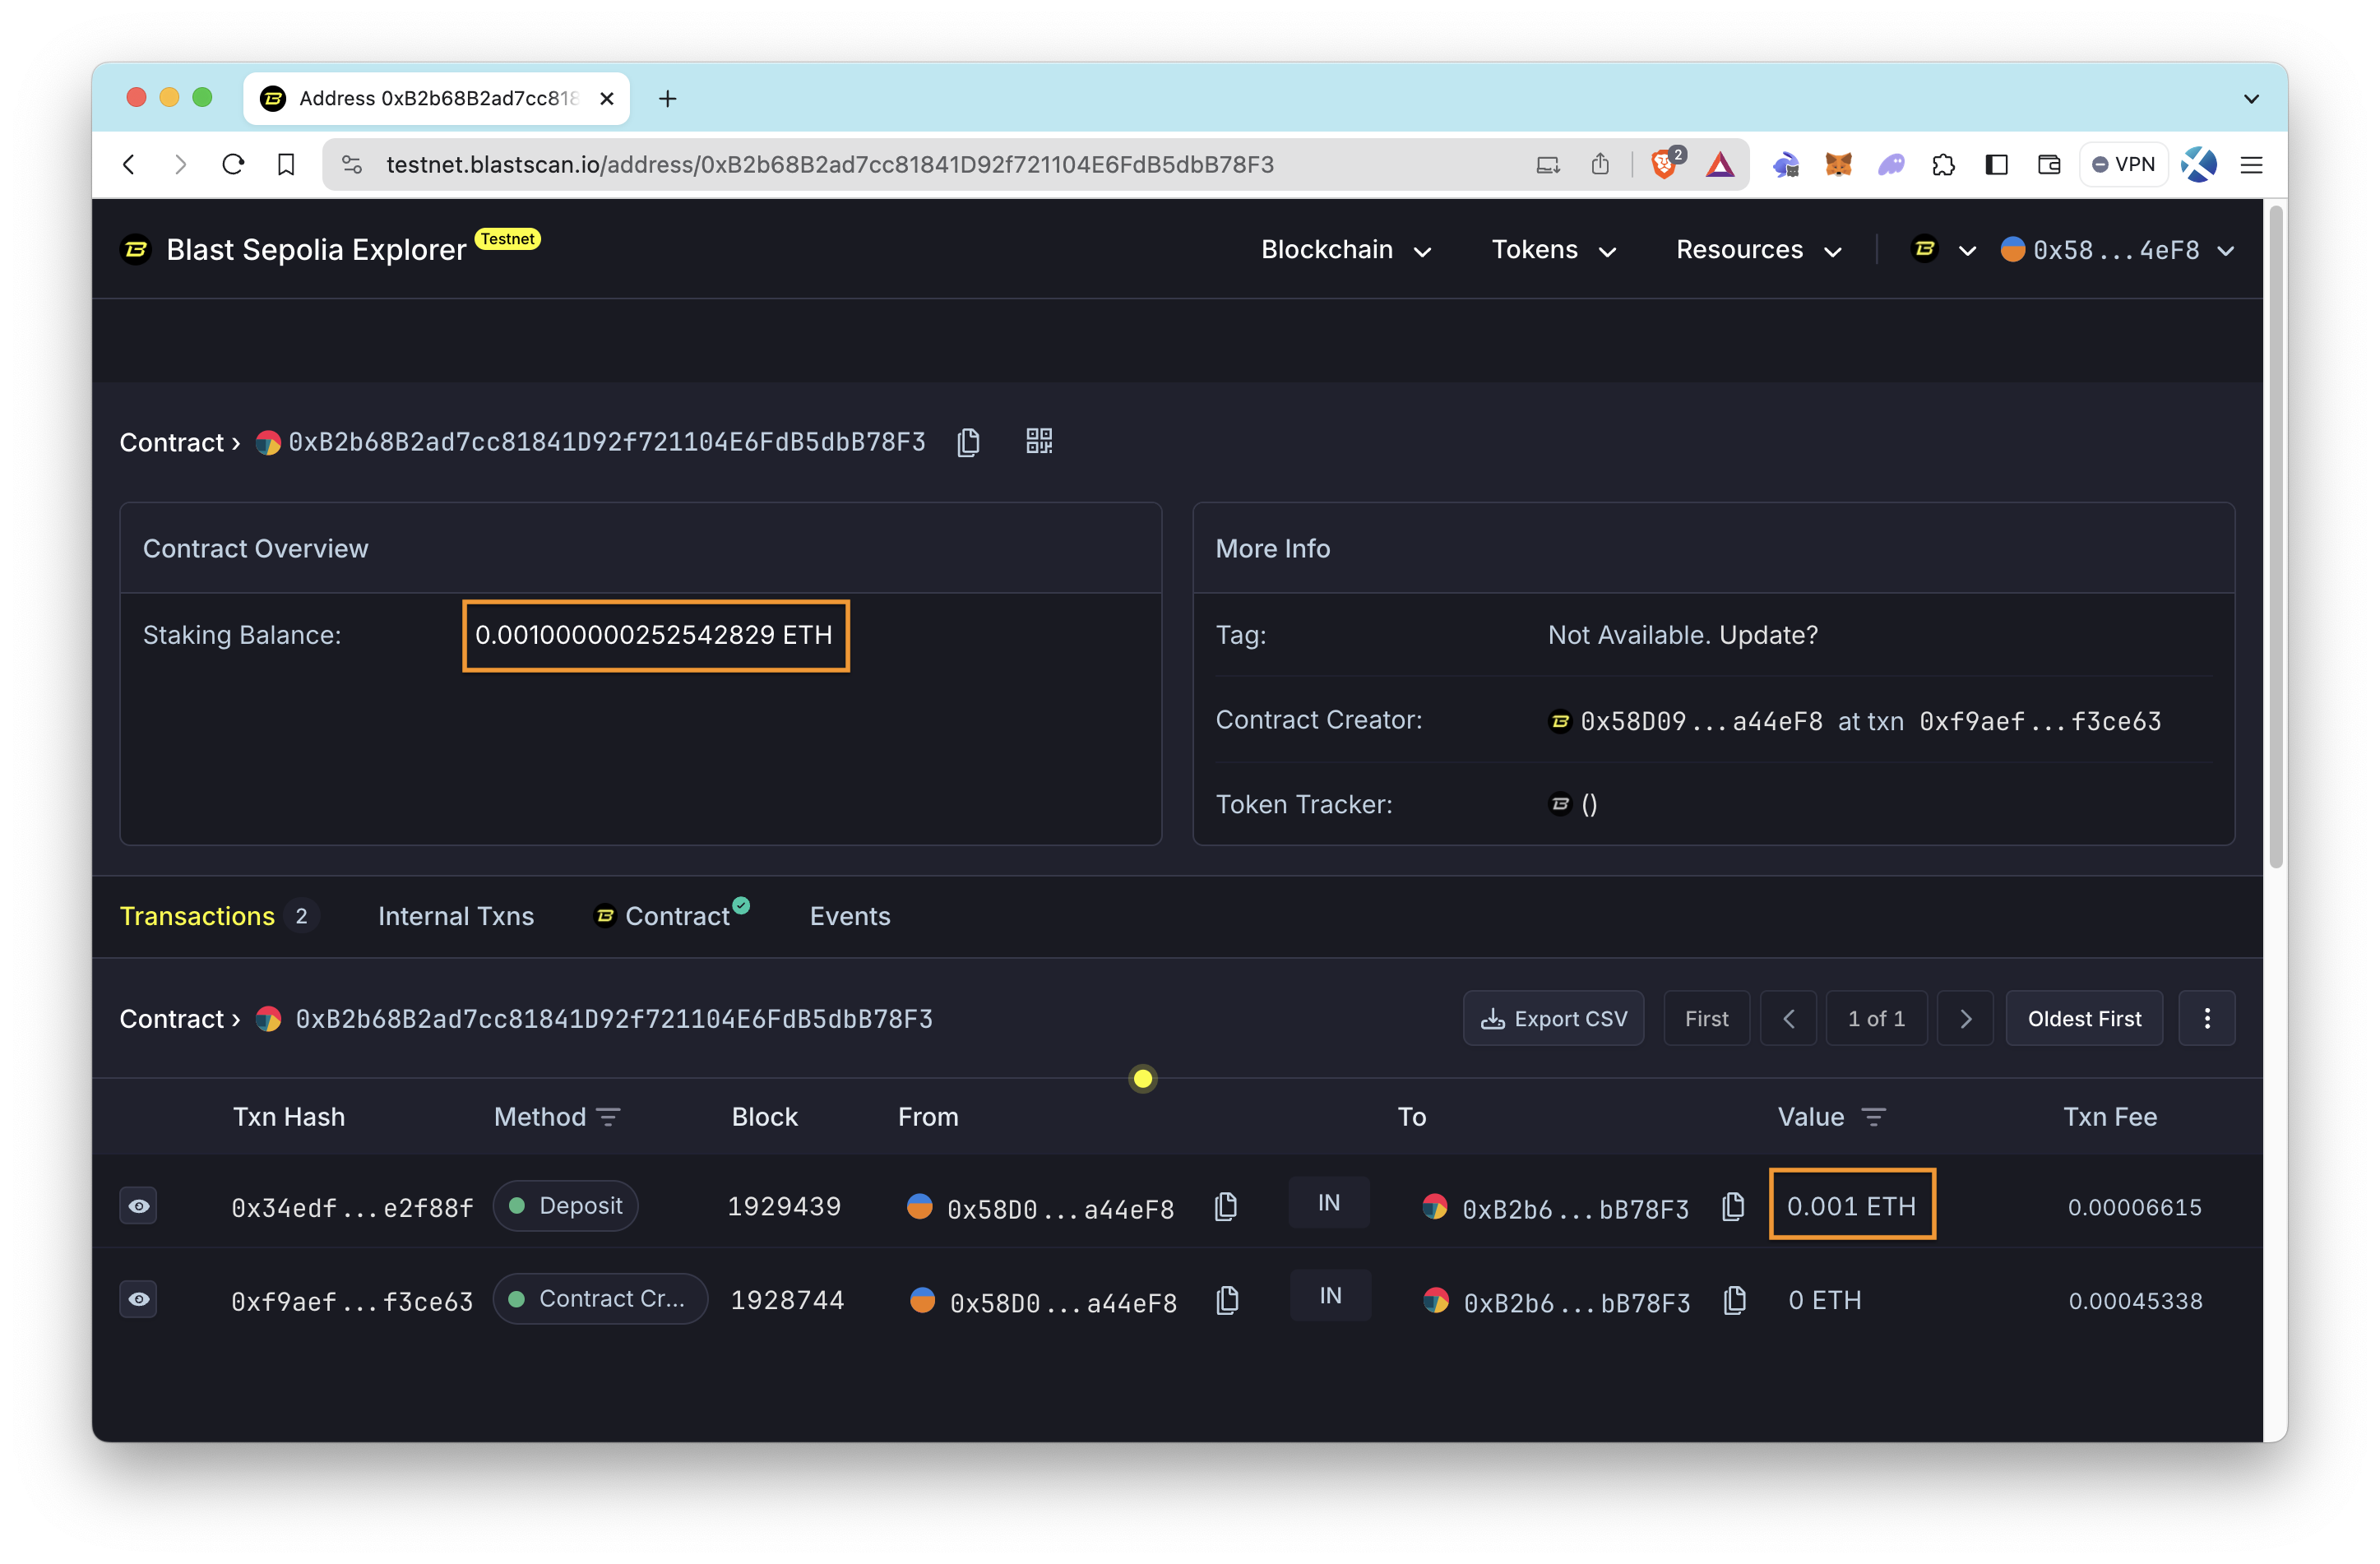The height and width of the screenshot is (1564, 2380).
Task: Click the Export CSV button
Action: (x=1553, y=1018)
